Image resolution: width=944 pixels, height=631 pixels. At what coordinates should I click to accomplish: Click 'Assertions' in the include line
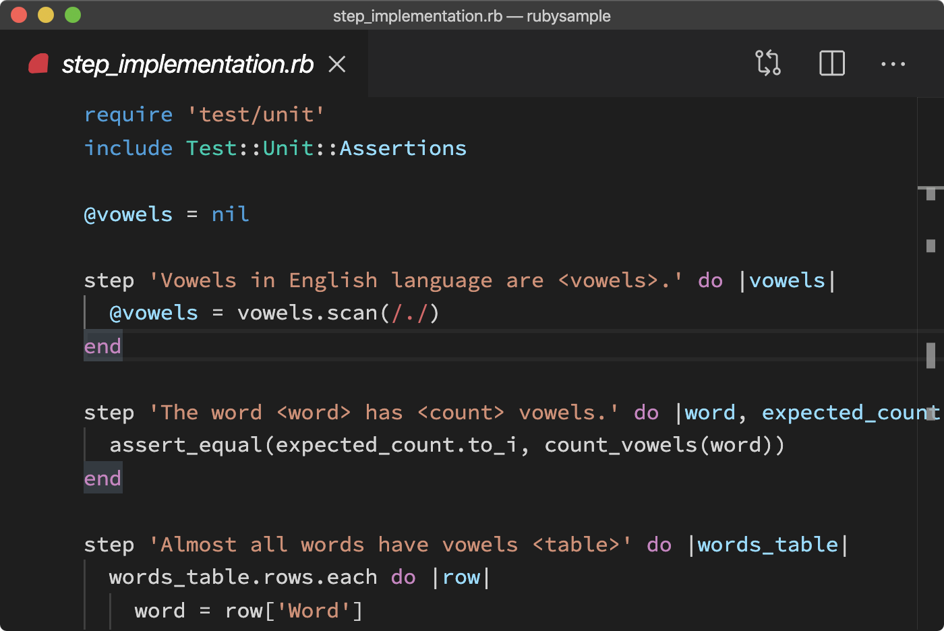tap(403, 148)
